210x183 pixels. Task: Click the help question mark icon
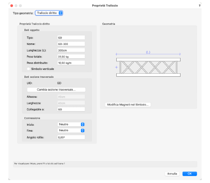200,5
